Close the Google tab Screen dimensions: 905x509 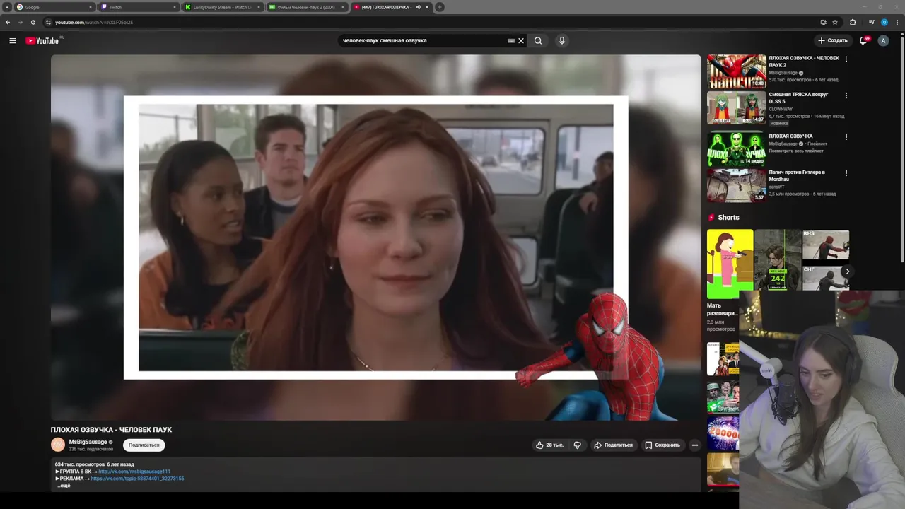[90, 7]
